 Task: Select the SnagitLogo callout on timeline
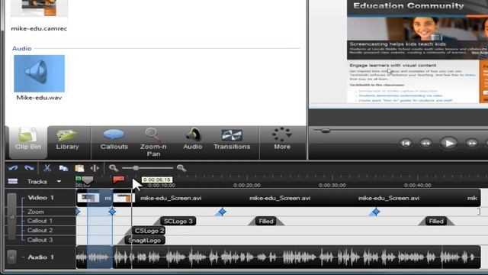coord(145,240)
